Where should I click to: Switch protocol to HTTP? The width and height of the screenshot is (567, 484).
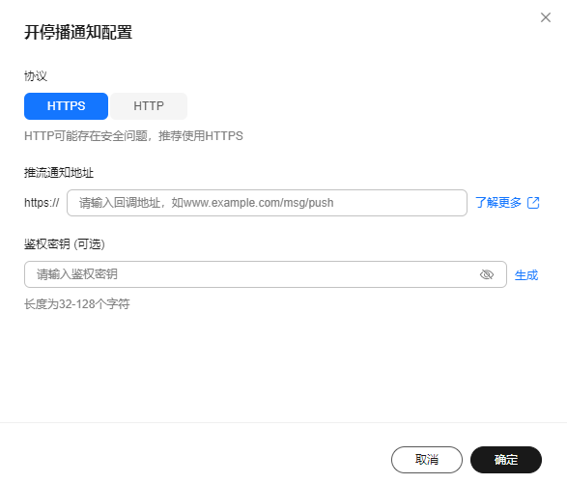click(x=149, y=106)
